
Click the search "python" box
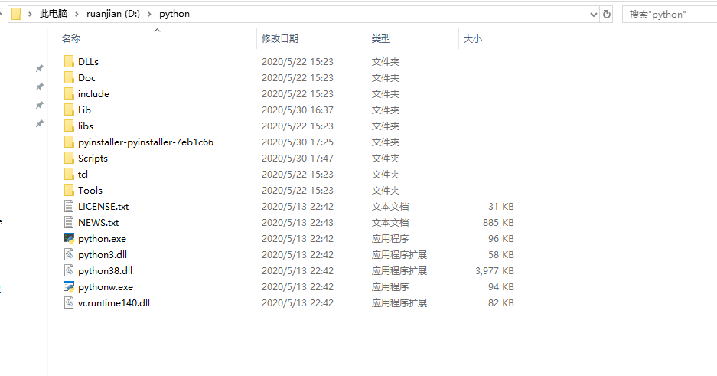tap(670, 15)
